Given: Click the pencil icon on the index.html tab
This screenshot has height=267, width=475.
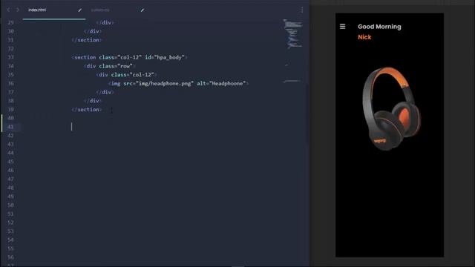Looking at the screenshot, I should pos(79,10).
